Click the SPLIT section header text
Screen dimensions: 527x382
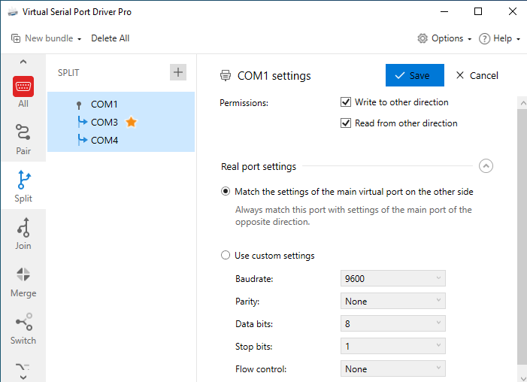(68, 73)
